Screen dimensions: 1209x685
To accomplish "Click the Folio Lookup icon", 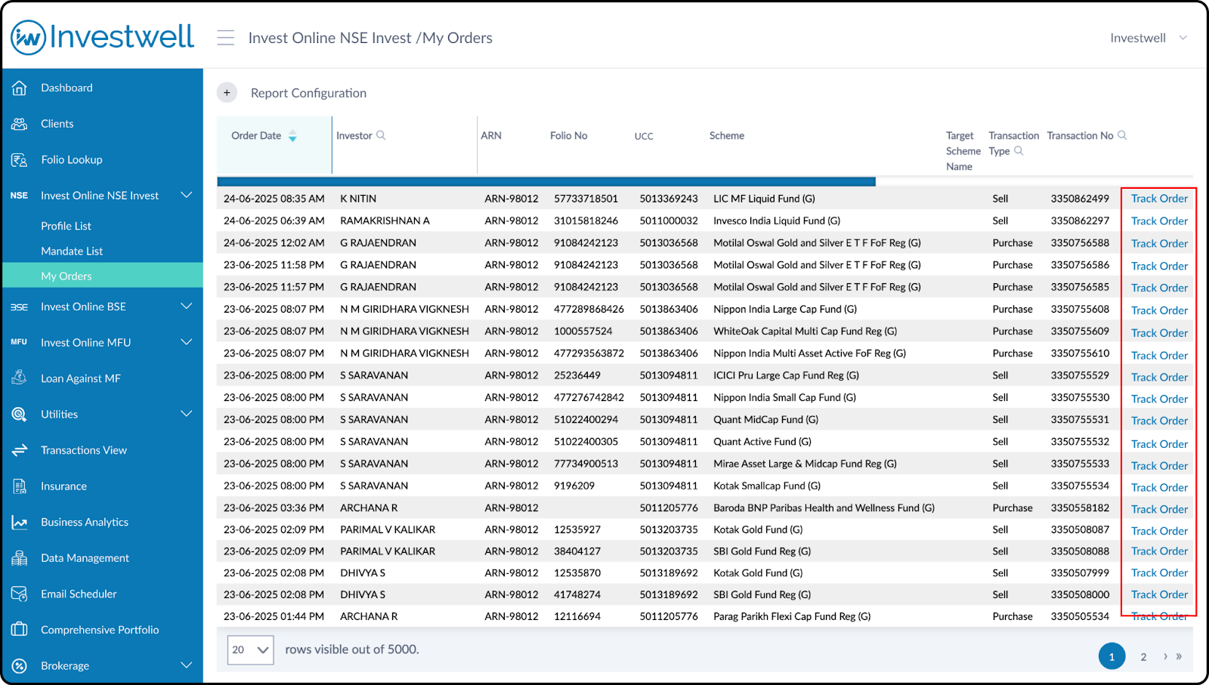I will pyautogui.click(x=20, y=159).
